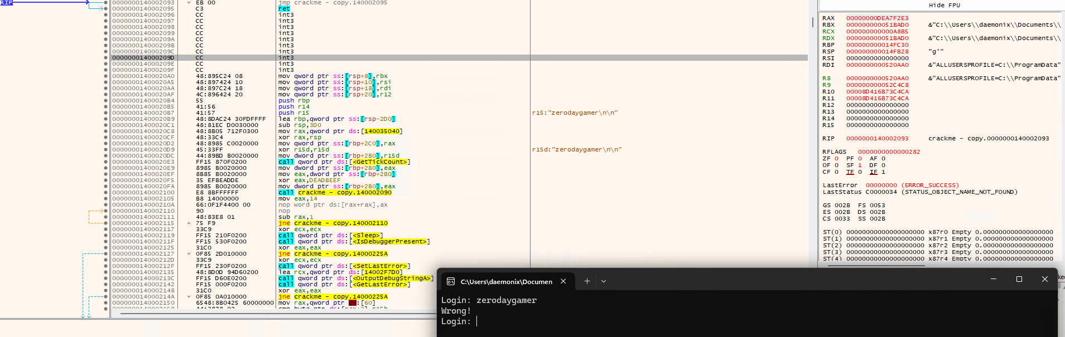Viewport: 1065px width, 337px height.
Task: Toggle breakpoint dot at address 0000000140002100
Action: (105, 193)
